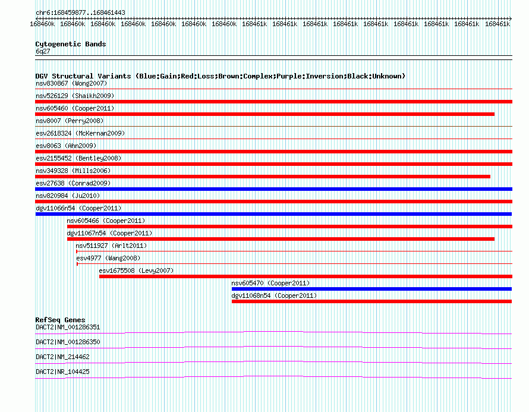The image size is (529, 412).
Task: Open the nsv605460 (Cooper2011) variant label
Action: coord(75,108)
